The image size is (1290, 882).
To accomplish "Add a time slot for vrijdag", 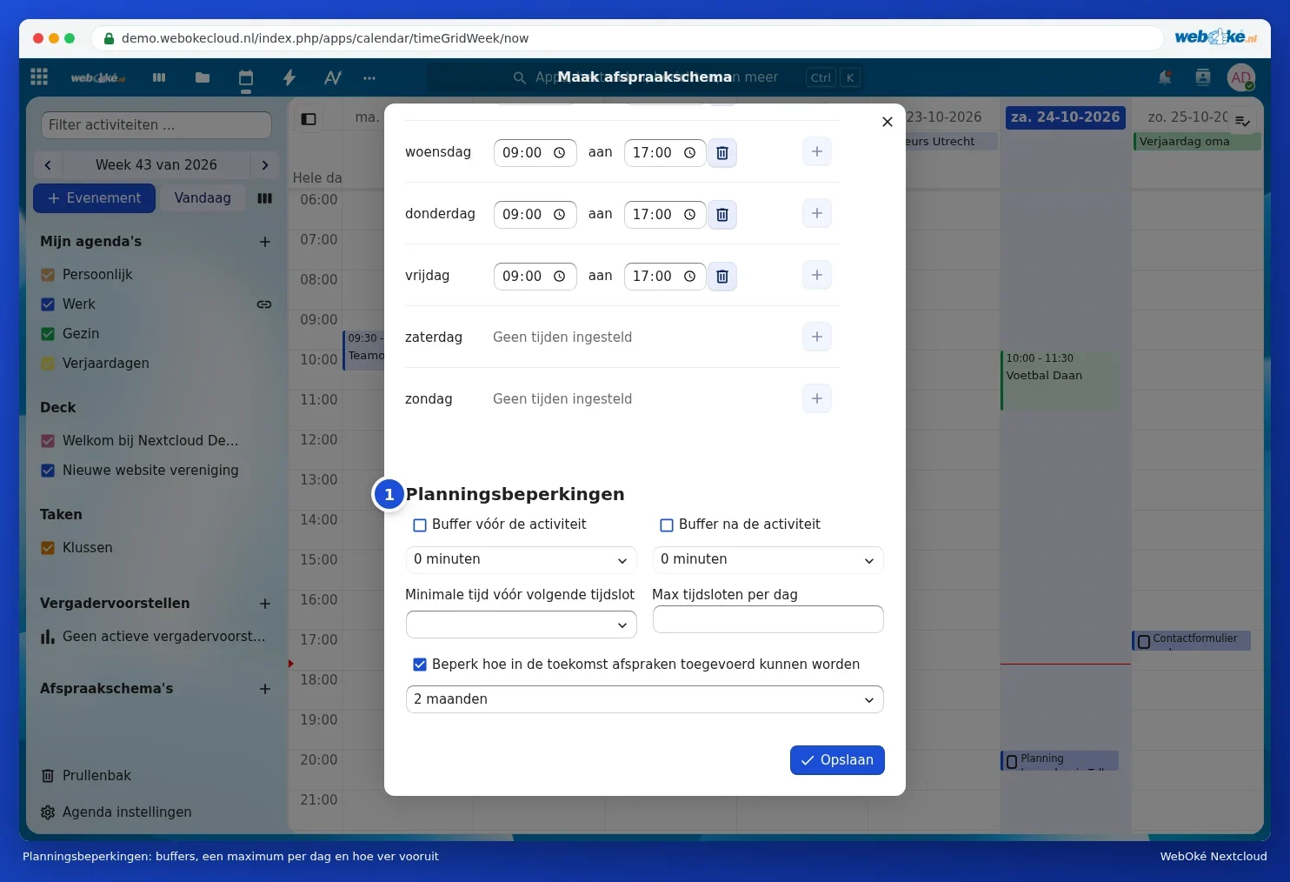I will [817, 276].
